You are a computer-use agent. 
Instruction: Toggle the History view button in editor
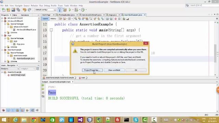point(53,19)
